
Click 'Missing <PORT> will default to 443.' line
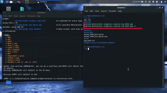tap(21, 74)
